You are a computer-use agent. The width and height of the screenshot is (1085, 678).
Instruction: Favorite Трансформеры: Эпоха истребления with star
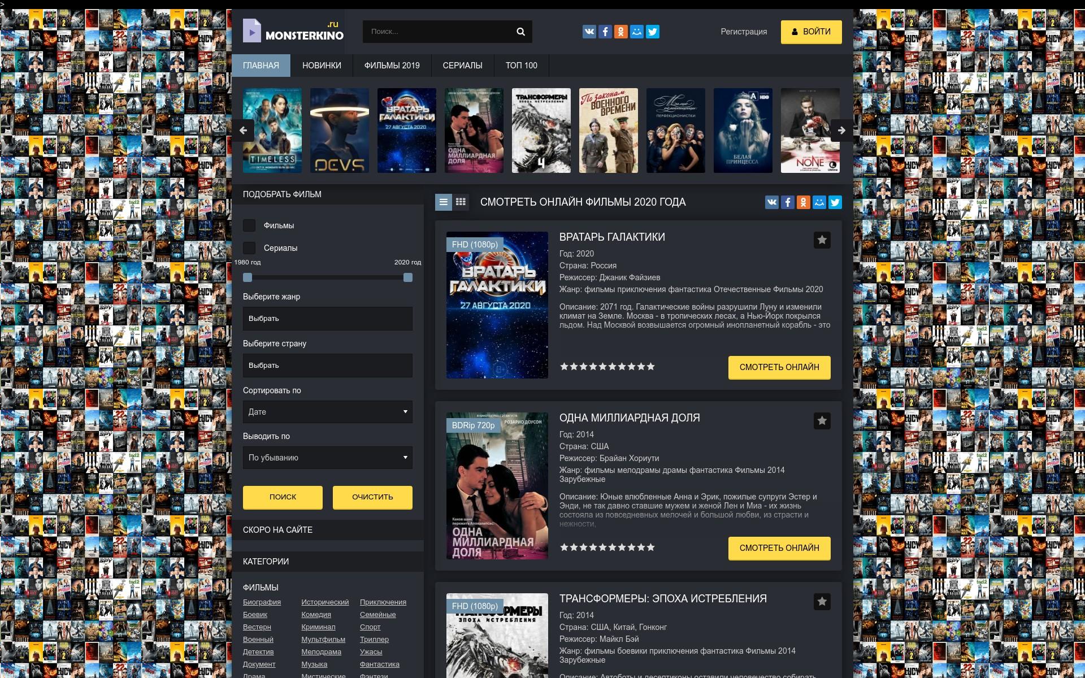pos(822,602)
